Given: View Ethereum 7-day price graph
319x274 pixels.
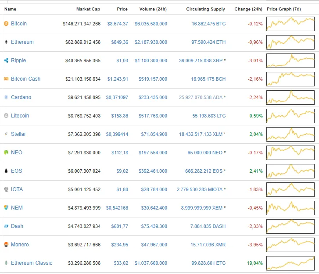Looking at the screenshot, I should 290,42.
